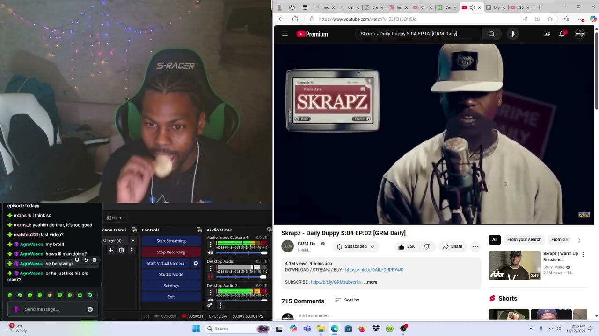Adjust the Audio Input Capture 4 volume slider
This screenshot has height=336, width=599.
click(x=241, y=252)
